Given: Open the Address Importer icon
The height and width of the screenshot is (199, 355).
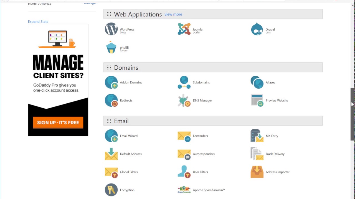Looking at the screenshot, I should pyautogui.click(x=257, y=172).
